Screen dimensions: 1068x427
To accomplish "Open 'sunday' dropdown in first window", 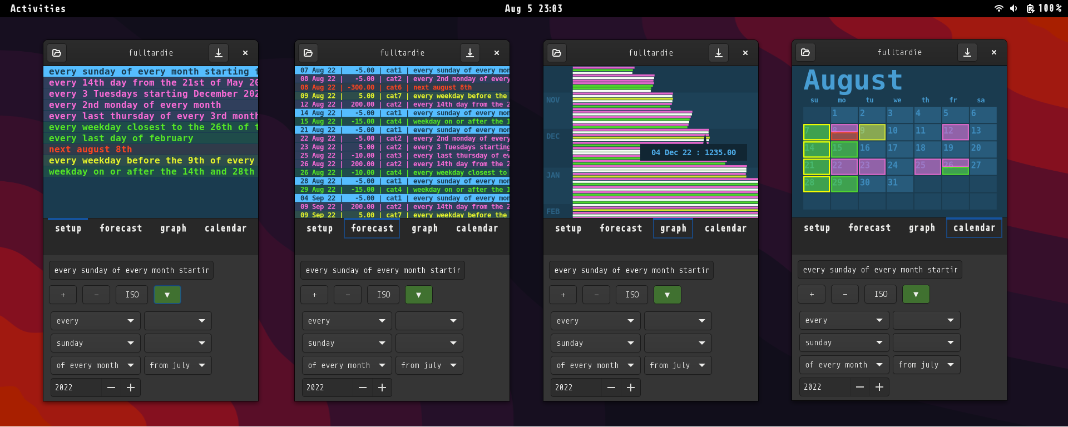I will point(96,343).
